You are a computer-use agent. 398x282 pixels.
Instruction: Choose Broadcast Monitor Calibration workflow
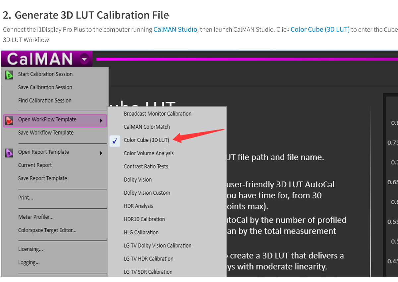(158, 114)
